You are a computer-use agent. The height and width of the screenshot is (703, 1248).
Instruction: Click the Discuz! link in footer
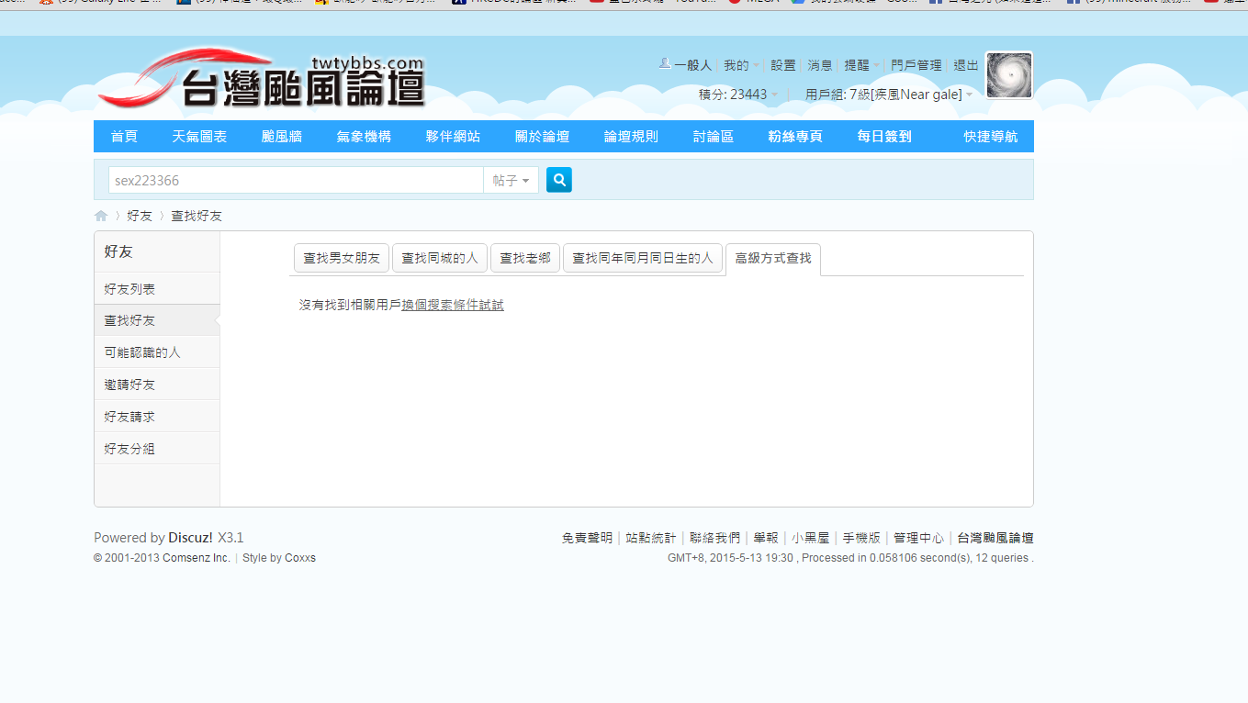click(x=190, y=538)
